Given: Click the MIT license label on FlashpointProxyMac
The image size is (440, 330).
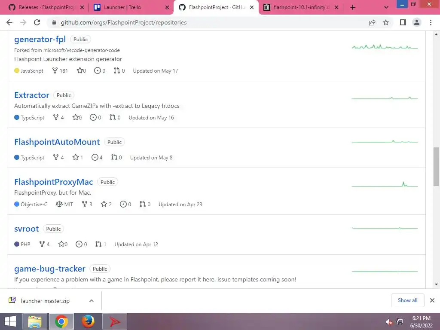Looking at the screenshot, I should coord(64,204).
